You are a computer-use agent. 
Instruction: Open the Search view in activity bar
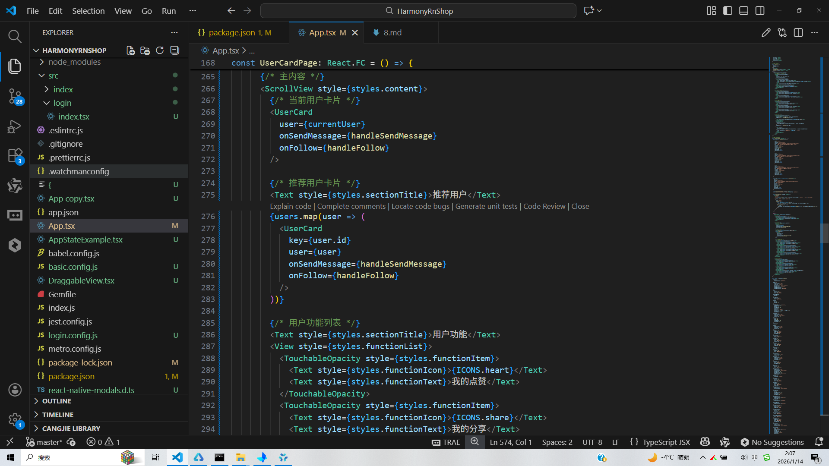(x=15, y=36)
